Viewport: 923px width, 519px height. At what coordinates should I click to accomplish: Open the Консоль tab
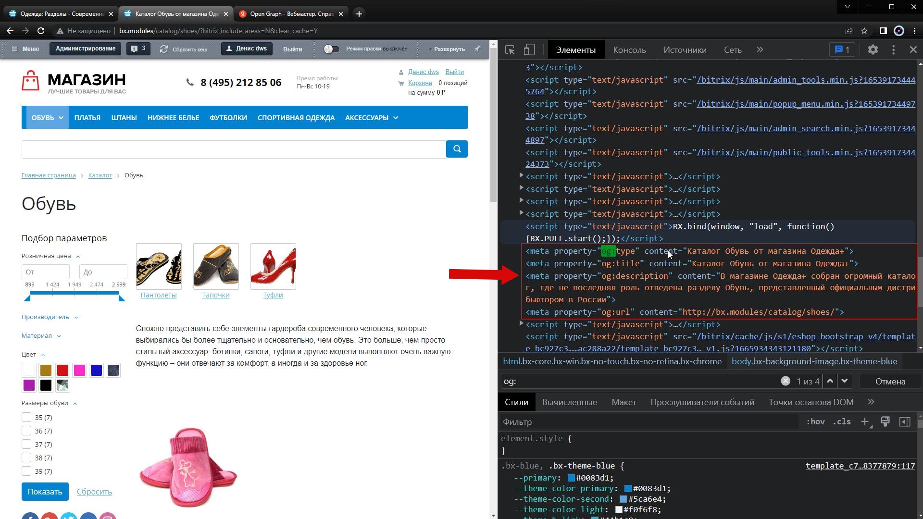(629, 50)
